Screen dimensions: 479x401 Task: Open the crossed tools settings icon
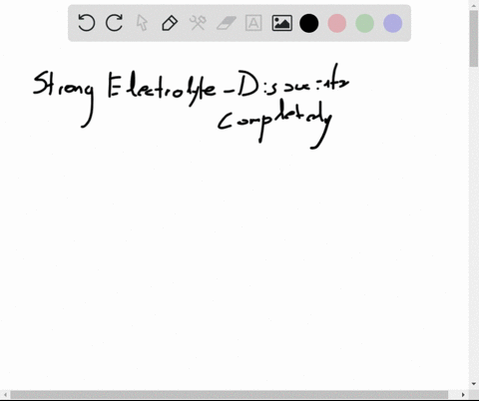click(x=198, y=23)
